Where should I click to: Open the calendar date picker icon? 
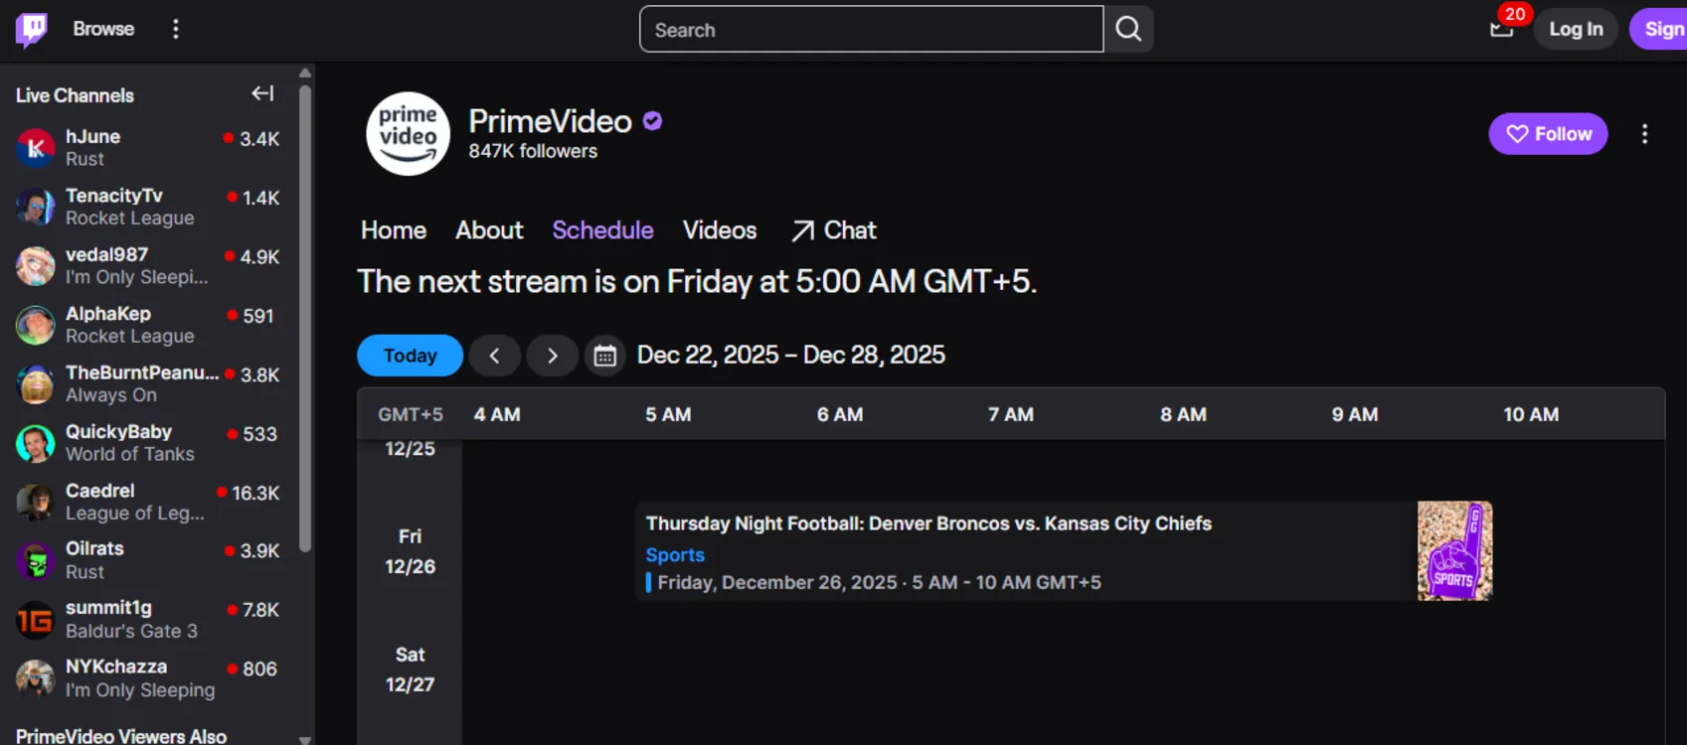pyautogui.click(x=604, y=356)
